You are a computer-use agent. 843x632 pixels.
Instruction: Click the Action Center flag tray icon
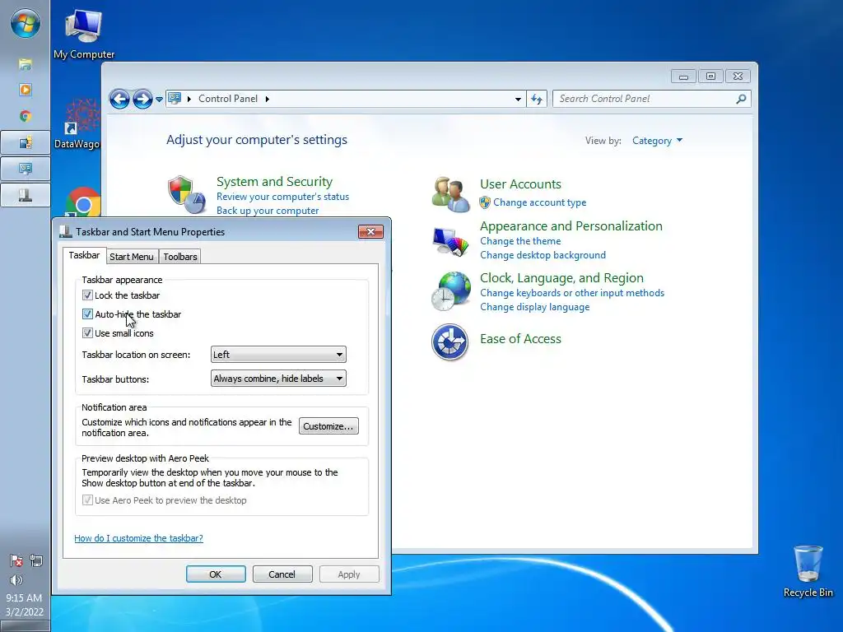tap(16, 560)
